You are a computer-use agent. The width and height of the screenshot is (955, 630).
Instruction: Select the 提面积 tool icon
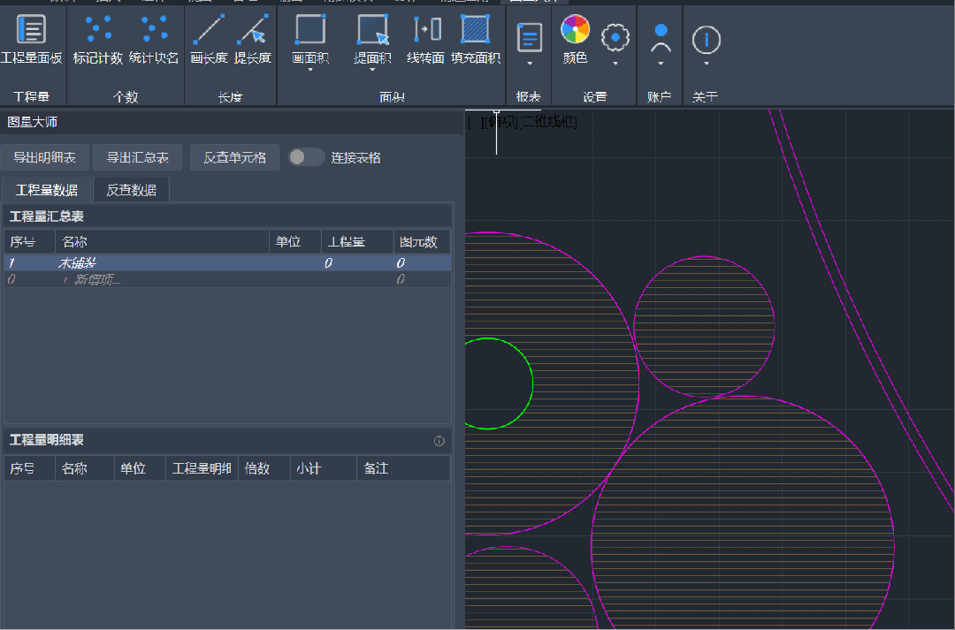pos(373,29)
